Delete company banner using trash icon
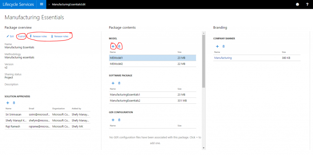 click(x=223, y=46)
